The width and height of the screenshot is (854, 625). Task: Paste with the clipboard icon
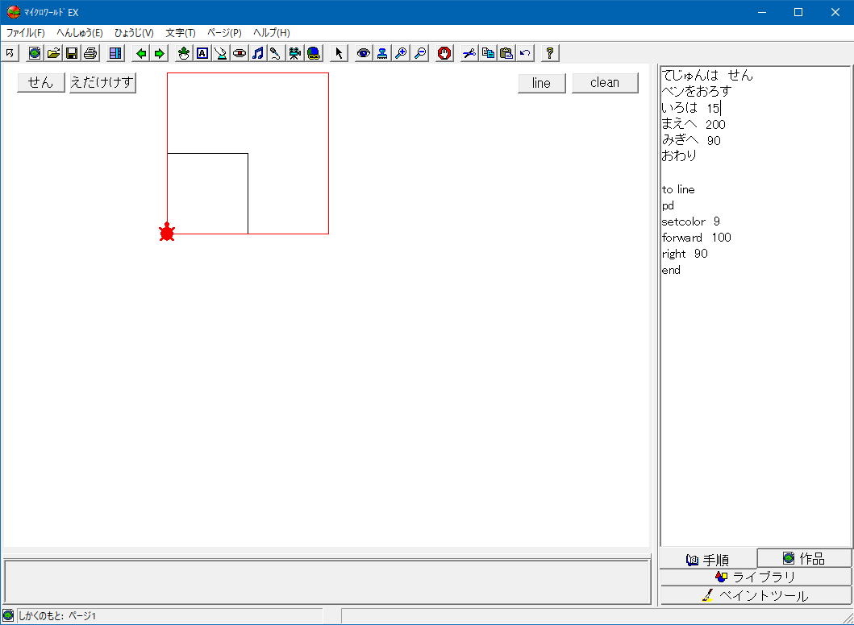tap(506, 53)
